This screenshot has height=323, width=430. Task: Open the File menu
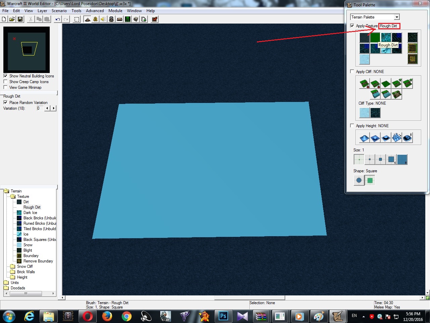click(x=5, y=11)
